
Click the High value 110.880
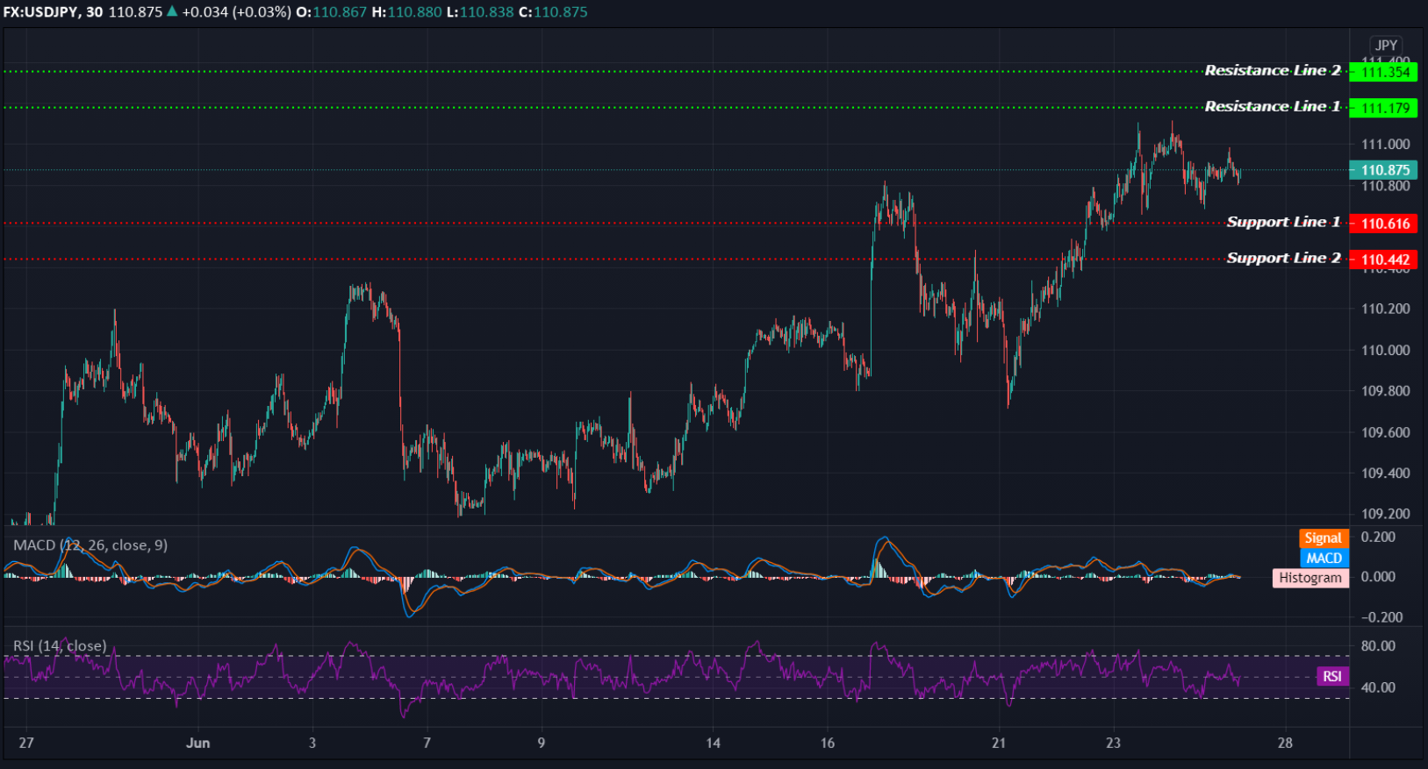pos(414,12)
